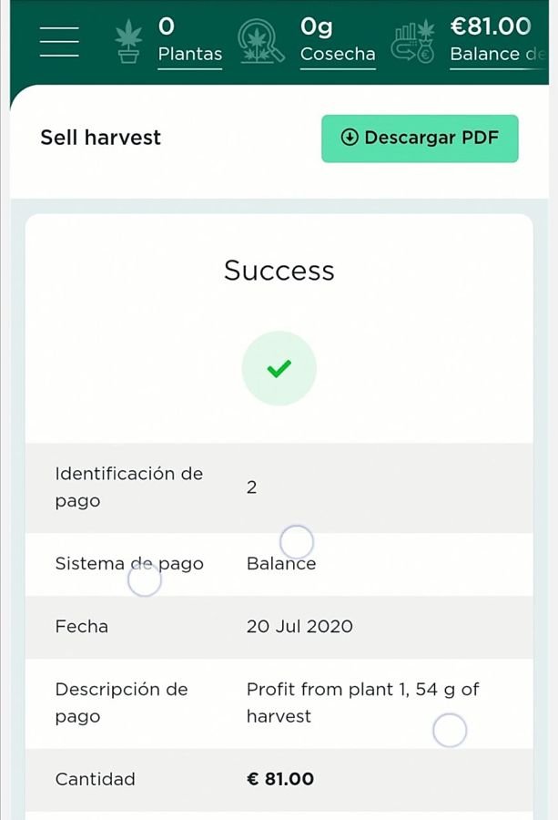
Task: Click the Sistema de pago Balance value
Action: coord(281,563)
